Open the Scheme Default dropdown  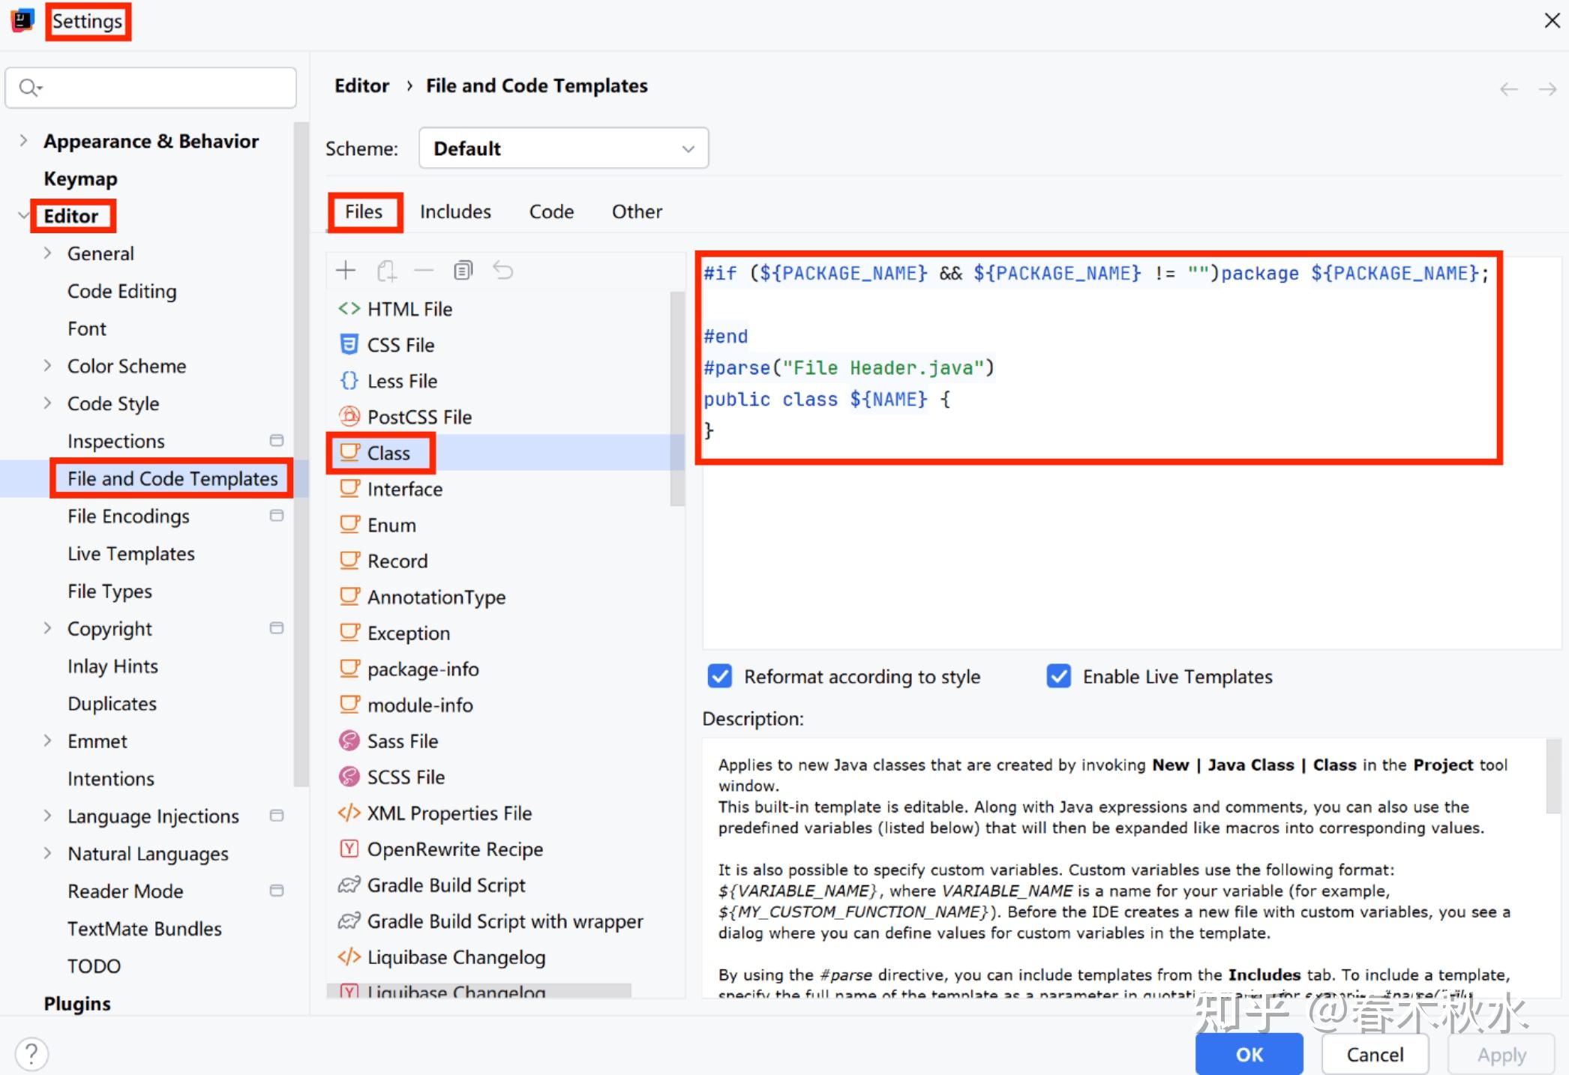click(x=563, y=148)
